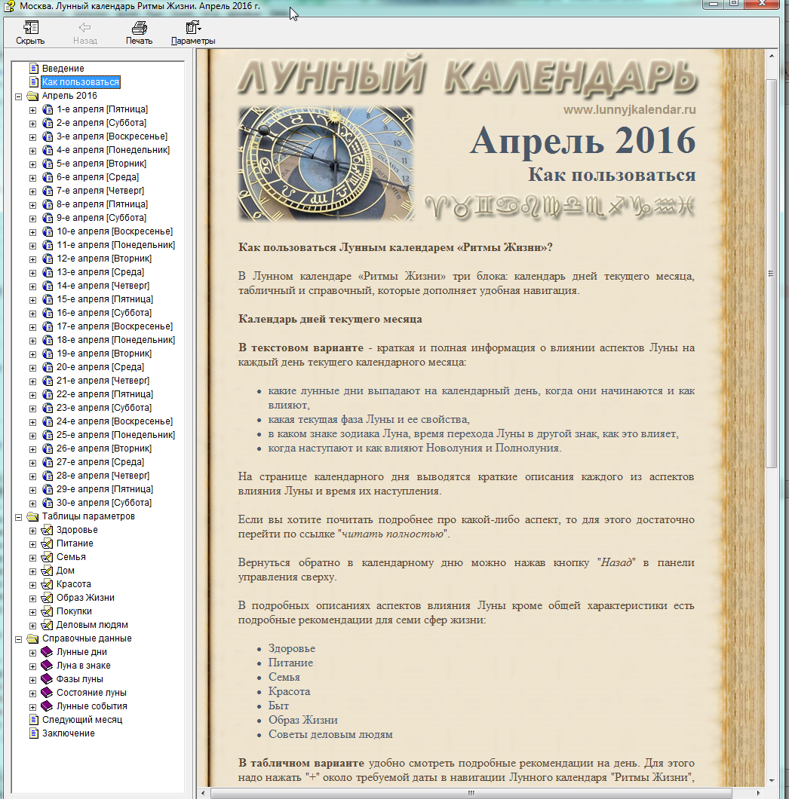Select 15-е апреля [Пятница] in the tree

[x=104, y=299]
